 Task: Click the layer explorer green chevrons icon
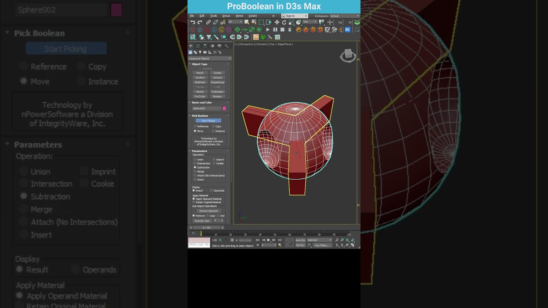coord(357,22)
